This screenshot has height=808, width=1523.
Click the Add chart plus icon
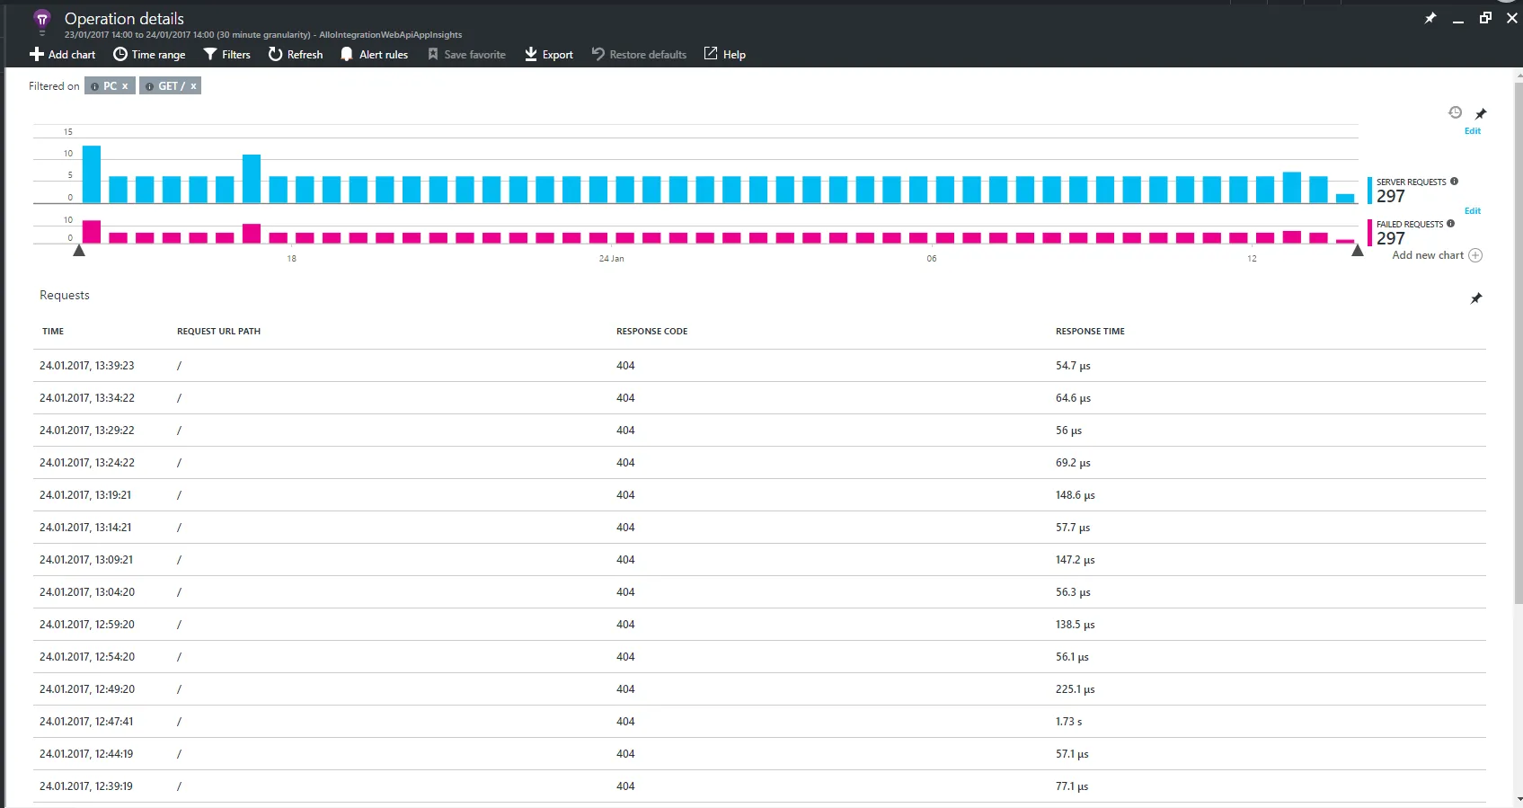point(36,54)
